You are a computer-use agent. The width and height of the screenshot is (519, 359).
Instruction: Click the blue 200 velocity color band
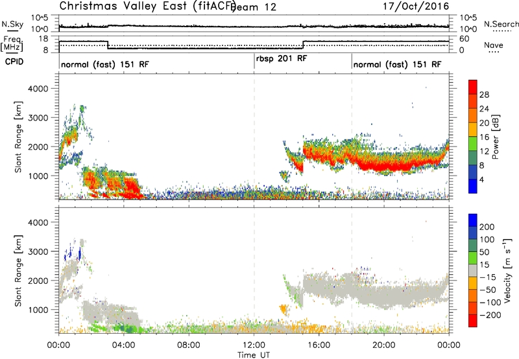(473, 220)
